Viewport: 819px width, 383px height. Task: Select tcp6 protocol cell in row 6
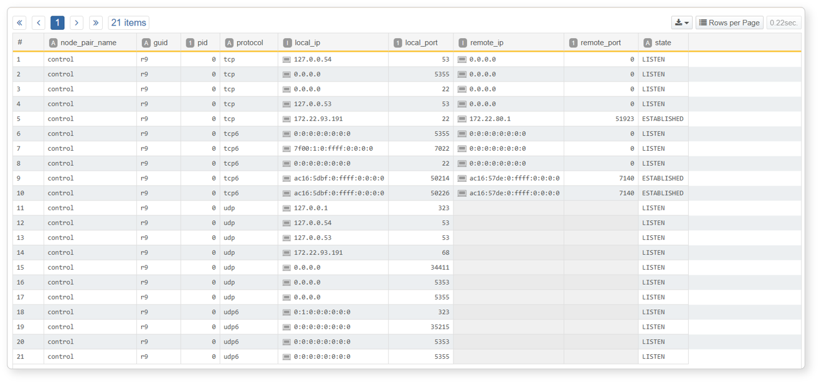click(249, 134)
